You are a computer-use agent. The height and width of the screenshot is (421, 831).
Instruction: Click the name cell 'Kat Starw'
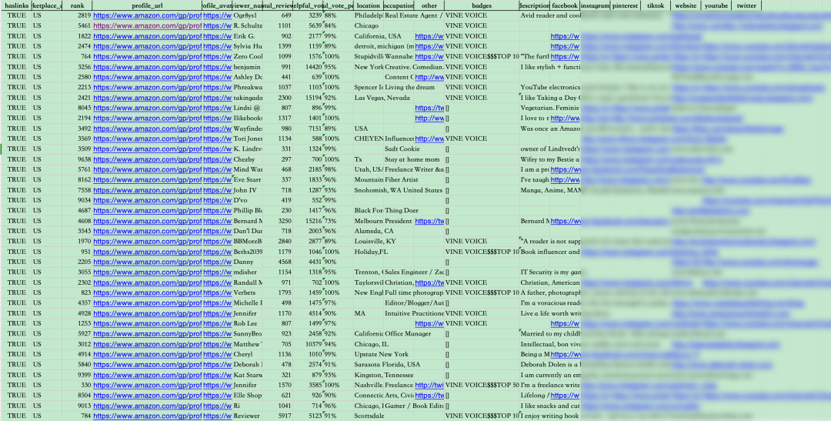(248, 375)
